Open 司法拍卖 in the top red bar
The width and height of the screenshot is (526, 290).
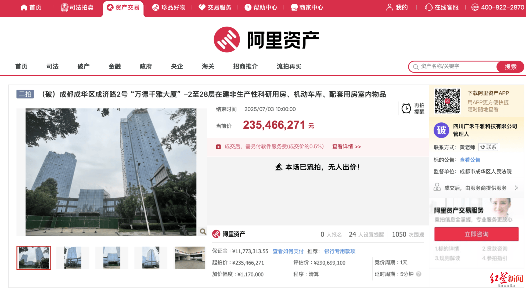tap(77, 8)
